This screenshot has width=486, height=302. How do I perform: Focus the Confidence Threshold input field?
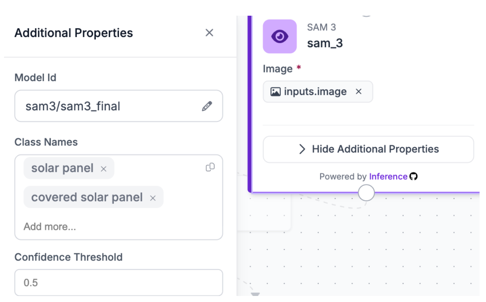point(119,283)
